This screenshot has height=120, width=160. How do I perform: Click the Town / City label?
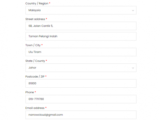coord(33,45)
